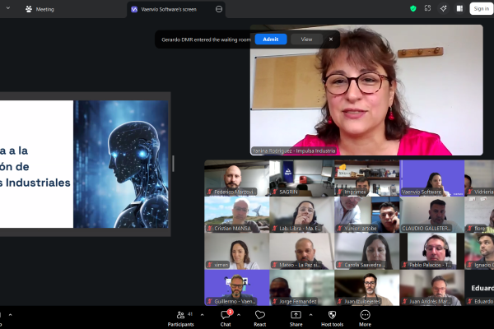Screen dimensions: 494x329
Task: Click the Share screen icon
Action: [296, 316]
